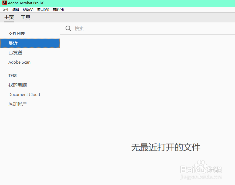Screen dimensions: 235x185
Task: Click the Adobe Acrobat logo icon in title bar
Action: pyautogui.click(x=5, y=3)
